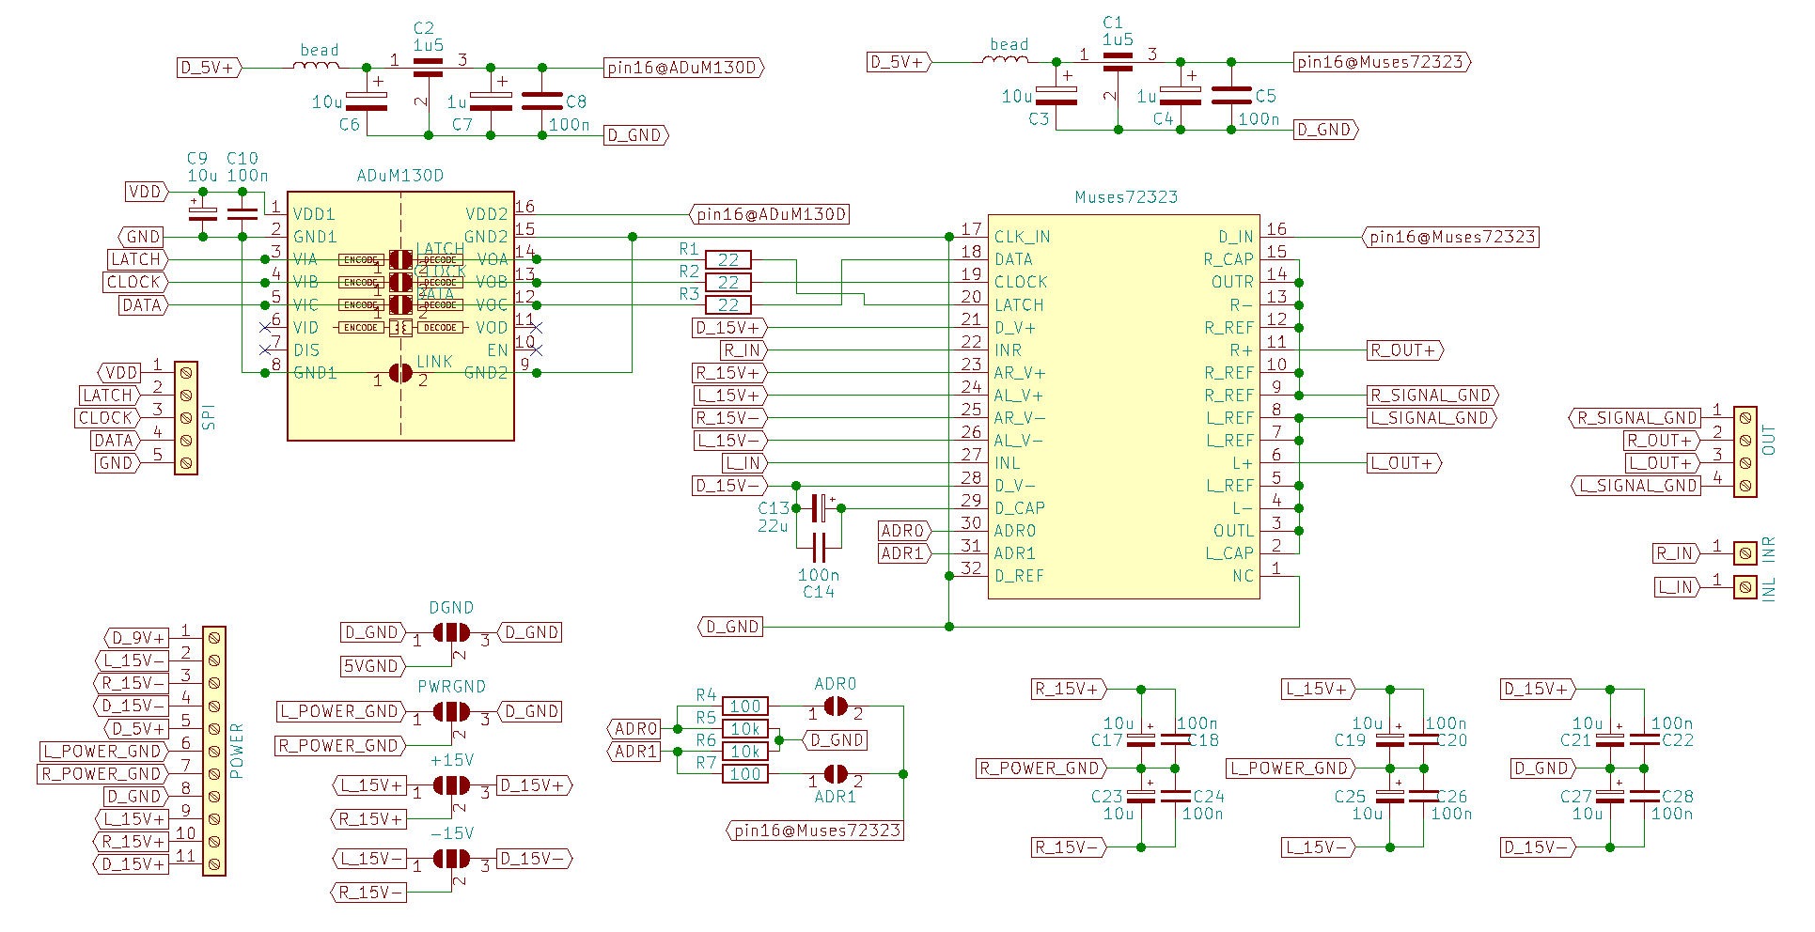Select capacitor C8 100n symbol
The height and width of the screenshot is (932, 1815).
click(542, 101)
